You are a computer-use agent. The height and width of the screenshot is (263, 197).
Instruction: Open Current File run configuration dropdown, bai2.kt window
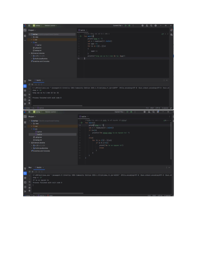click(x=120, y=112)
